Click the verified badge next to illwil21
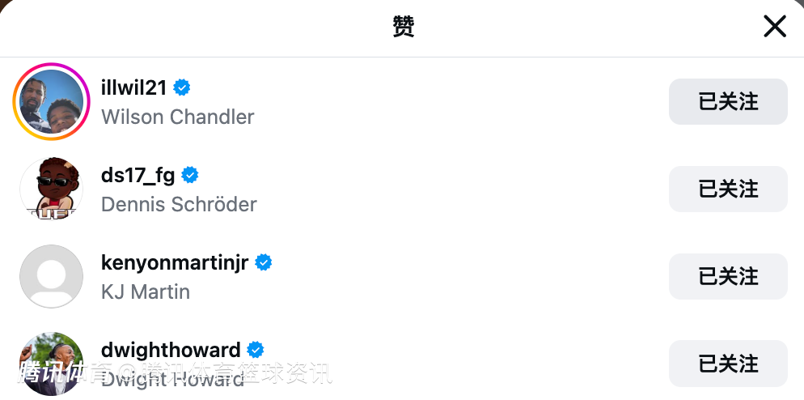804x400 pixels. pyautogui.click(x=182, y=87)
